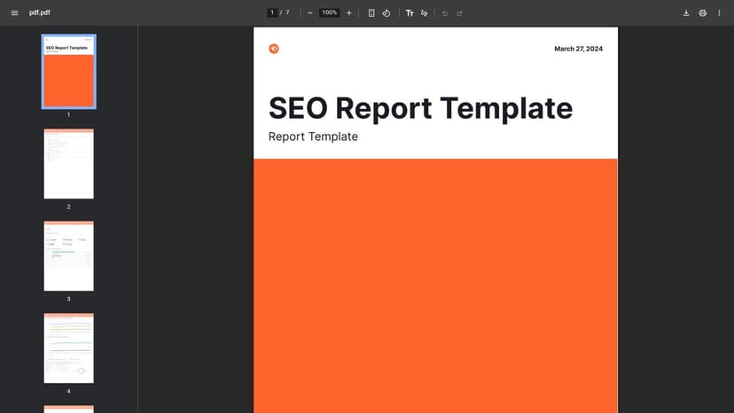Jump to page 3 thumbnail
734x413 pixels.
(69, 256)
